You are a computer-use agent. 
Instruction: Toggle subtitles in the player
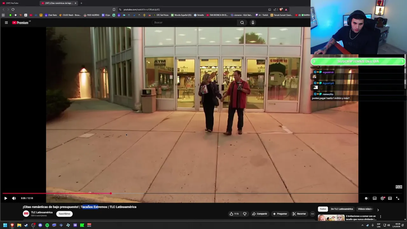375,198
